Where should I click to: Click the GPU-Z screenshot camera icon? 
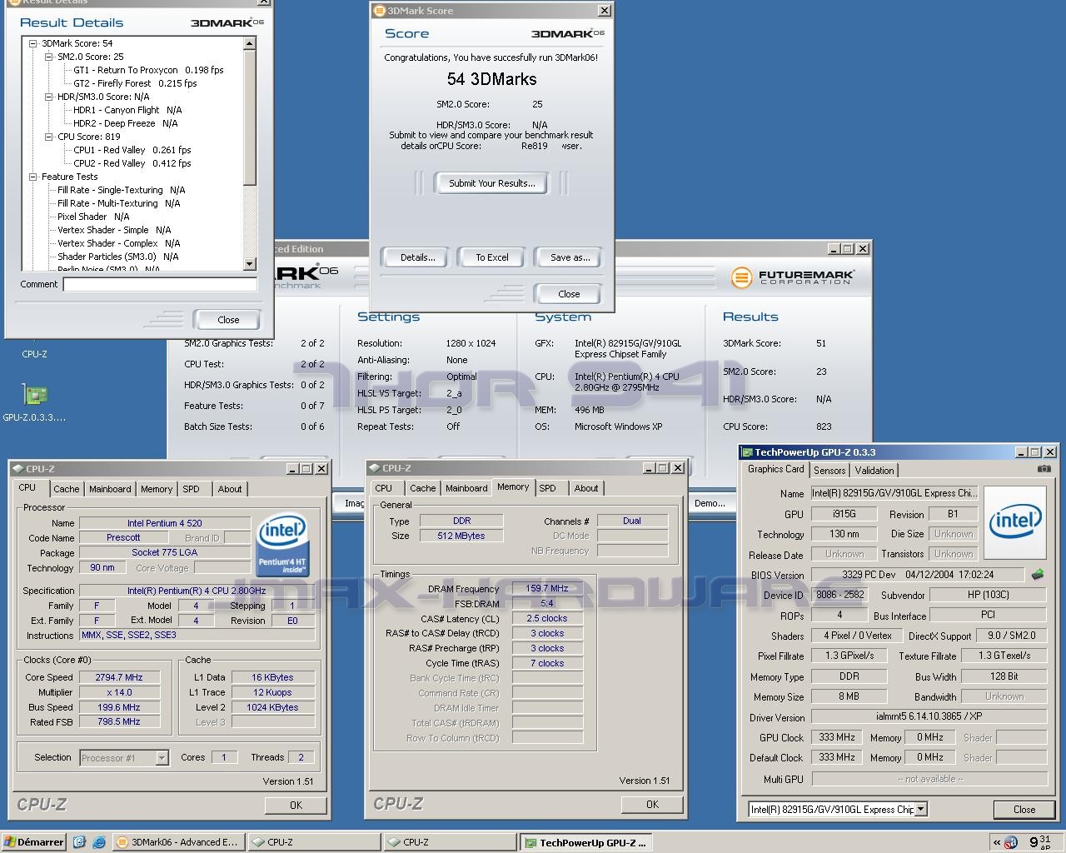pos(1044,469)
